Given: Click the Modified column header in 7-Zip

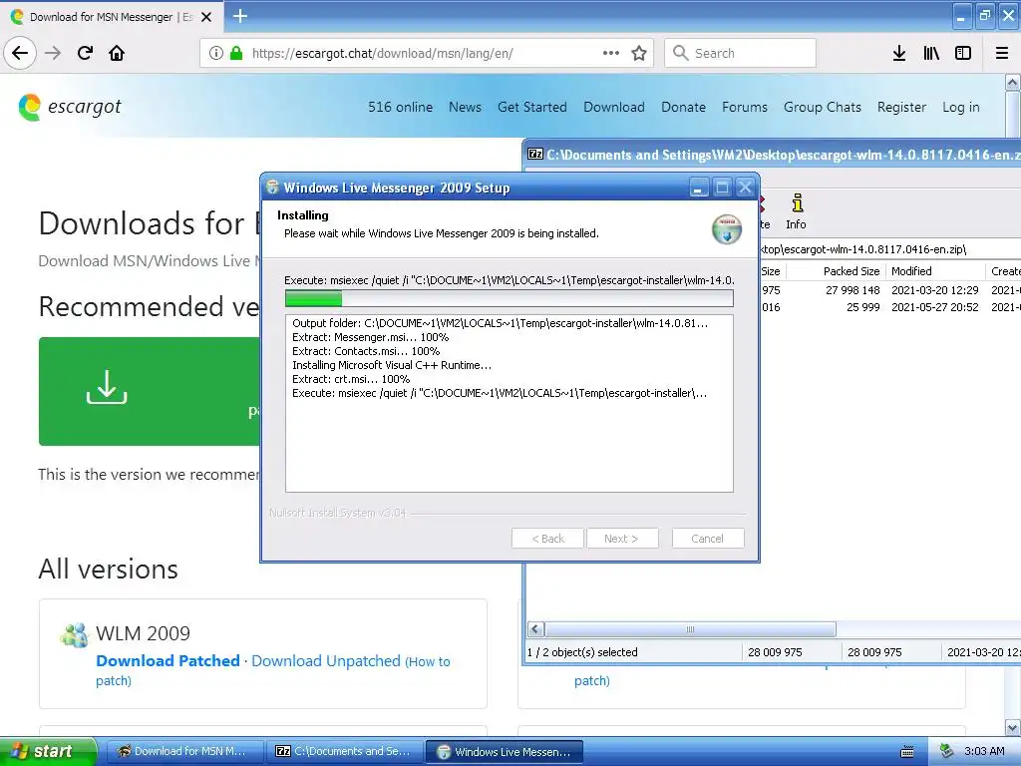Looking at the screenshot, I should 935,271.
